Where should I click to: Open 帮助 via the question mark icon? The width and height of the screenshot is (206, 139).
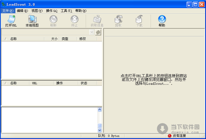(x=162, y=19)
